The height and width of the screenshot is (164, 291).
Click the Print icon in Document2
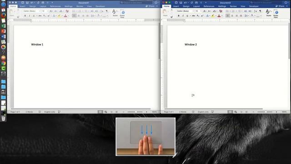point(196,3)
